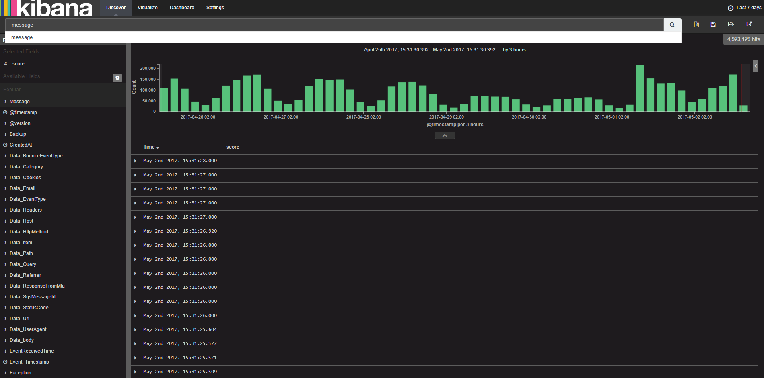764x378 pixels.
Task: Click the Share Search external link icon
Action: (749, 25)
